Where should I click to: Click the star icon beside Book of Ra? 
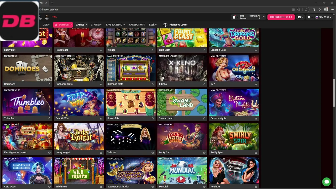point(153,118)
